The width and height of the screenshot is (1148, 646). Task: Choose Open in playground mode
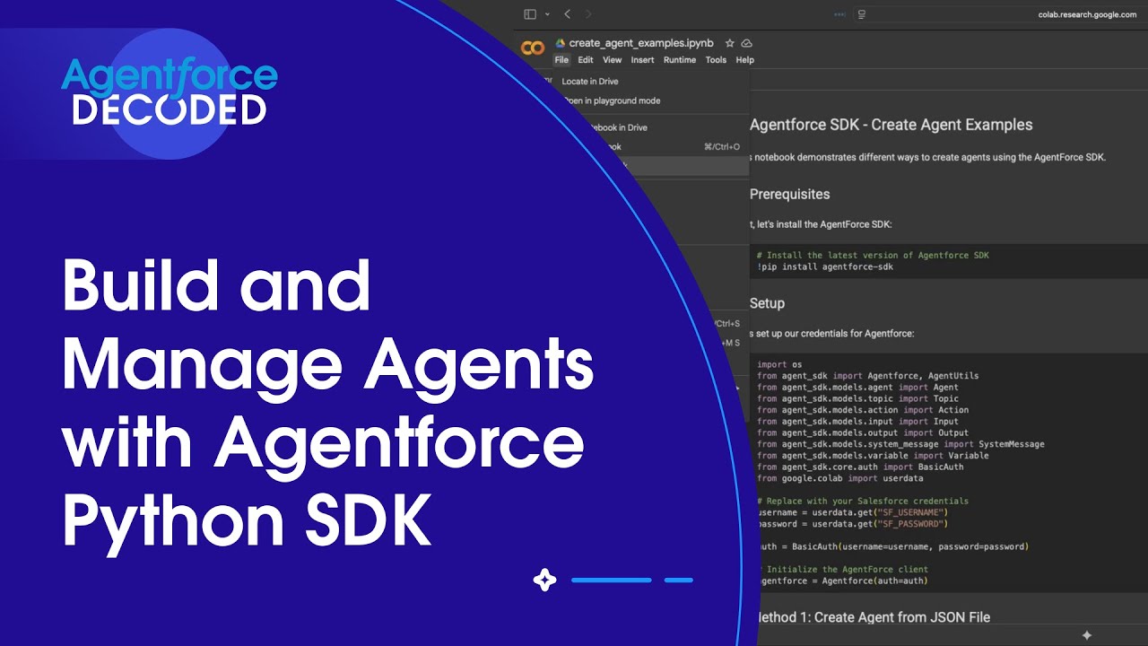click(613, 100)
